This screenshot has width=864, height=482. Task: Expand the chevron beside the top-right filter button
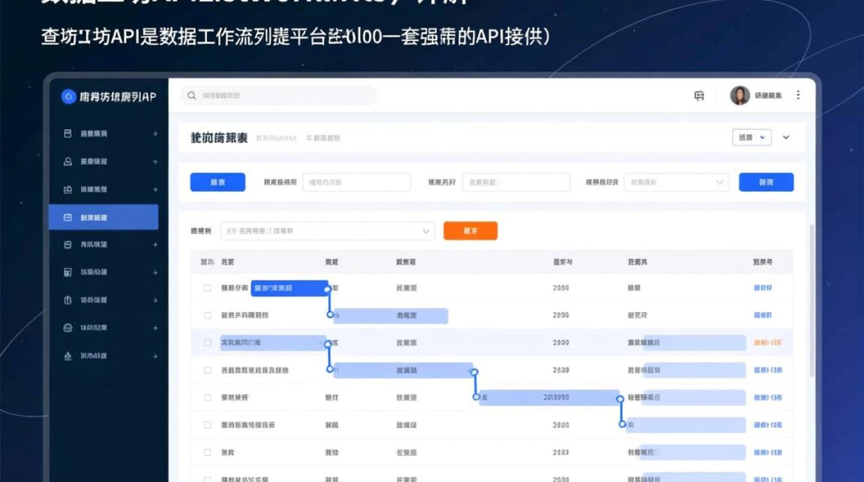click(x=786, y=137)
